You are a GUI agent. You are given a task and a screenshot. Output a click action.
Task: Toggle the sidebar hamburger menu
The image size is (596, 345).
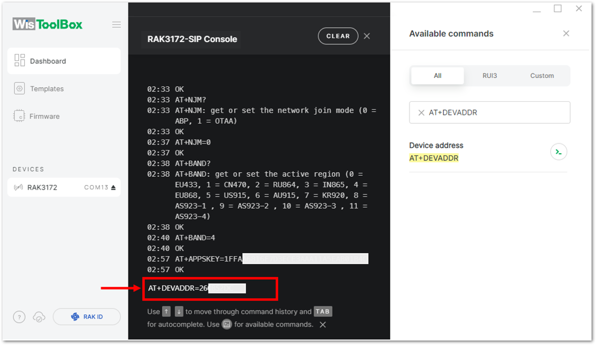coord(116,25)
